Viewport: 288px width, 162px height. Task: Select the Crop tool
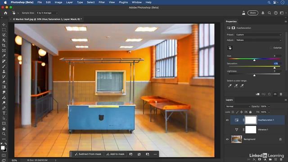pyautogui.click(x=4, y=45)
